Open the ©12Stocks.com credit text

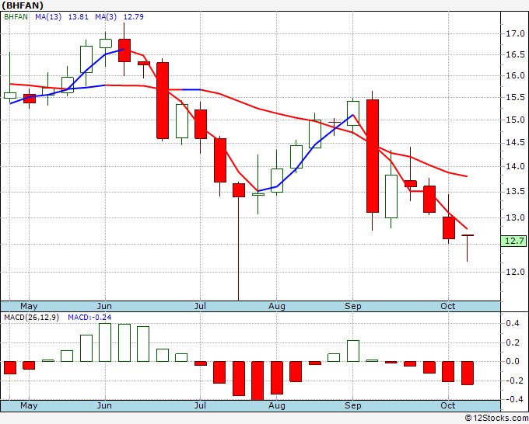496,419
